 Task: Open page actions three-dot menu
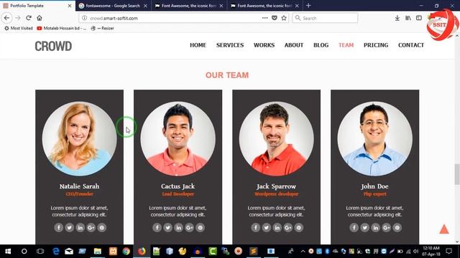[x=265, y=18]
